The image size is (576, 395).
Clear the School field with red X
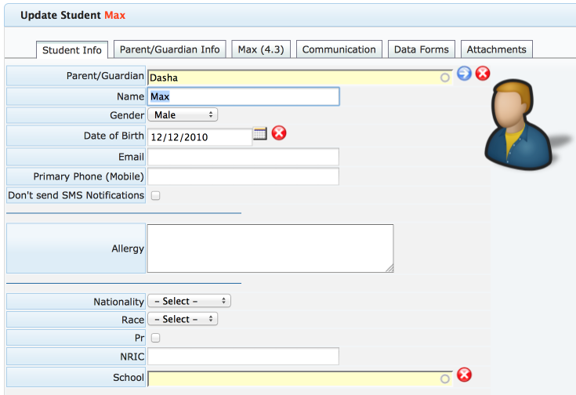point(464,375)
